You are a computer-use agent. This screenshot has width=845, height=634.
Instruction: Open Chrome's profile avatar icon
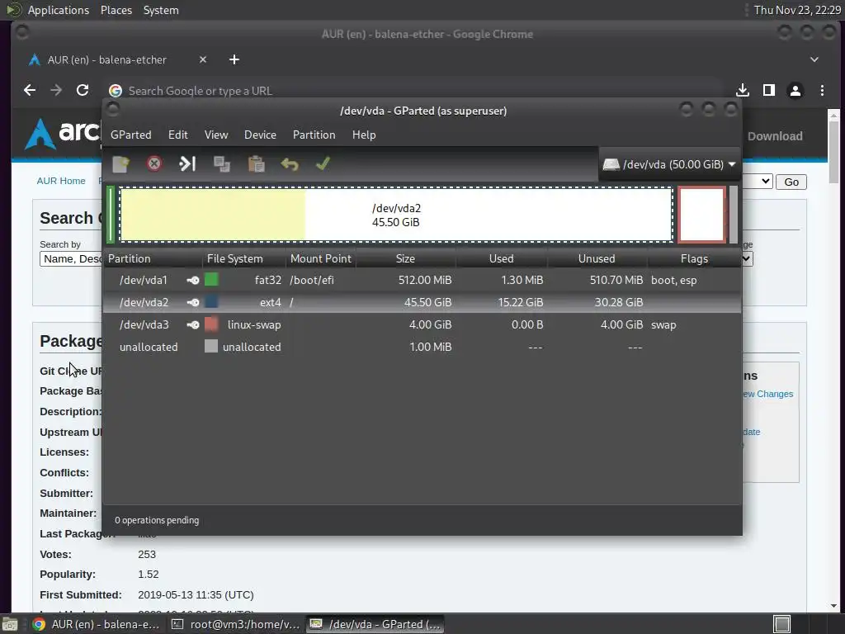(795, 90)
